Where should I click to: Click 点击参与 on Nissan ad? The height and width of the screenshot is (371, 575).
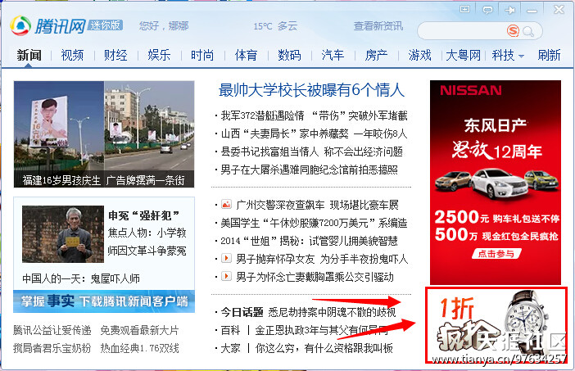click(496, 253)
